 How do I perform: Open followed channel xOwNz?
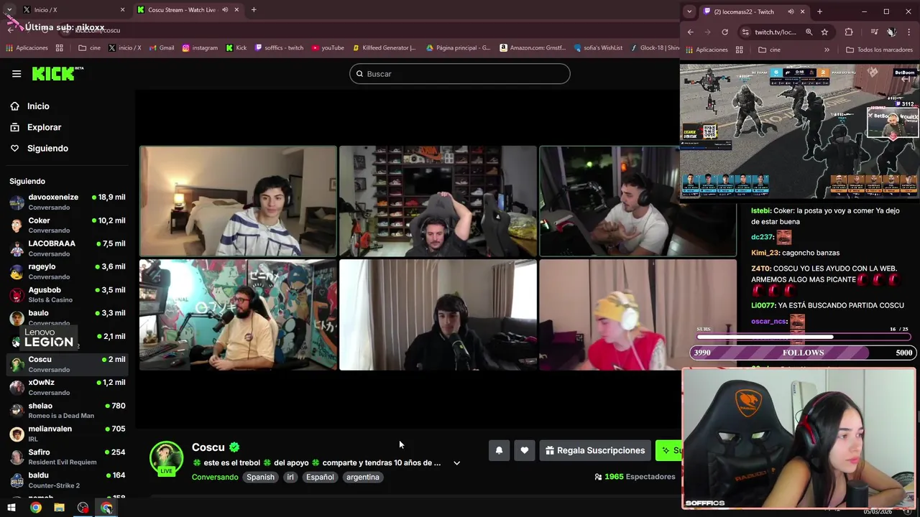[68, 387]
